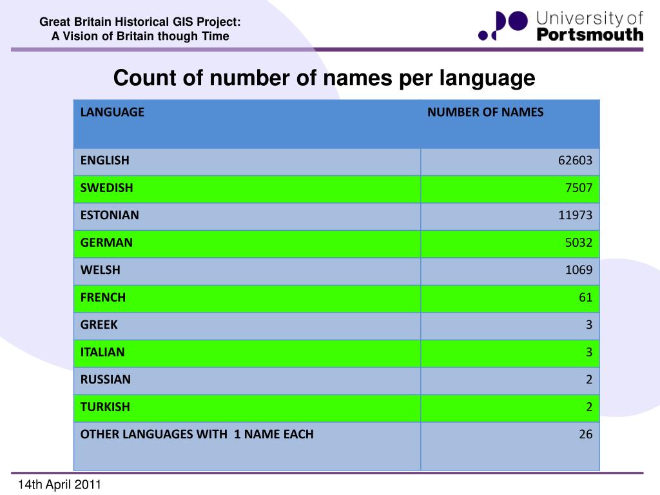Screen dimensions: 660x495
Task: Click the '14th April 2011' date footer
Action: (59, 485)
